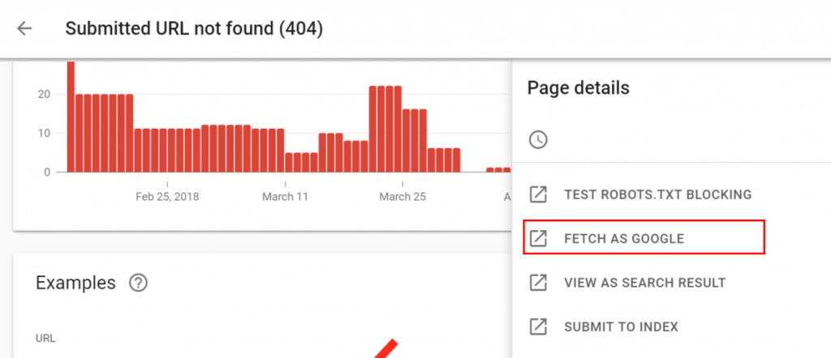Open the Examples help question mark
831x358 pixels.
(138, 283)
